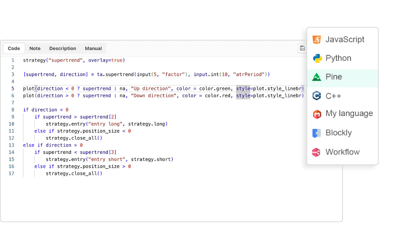
Task: Click strategy.close_all() on line 12
Action: (x=74, y=138)
